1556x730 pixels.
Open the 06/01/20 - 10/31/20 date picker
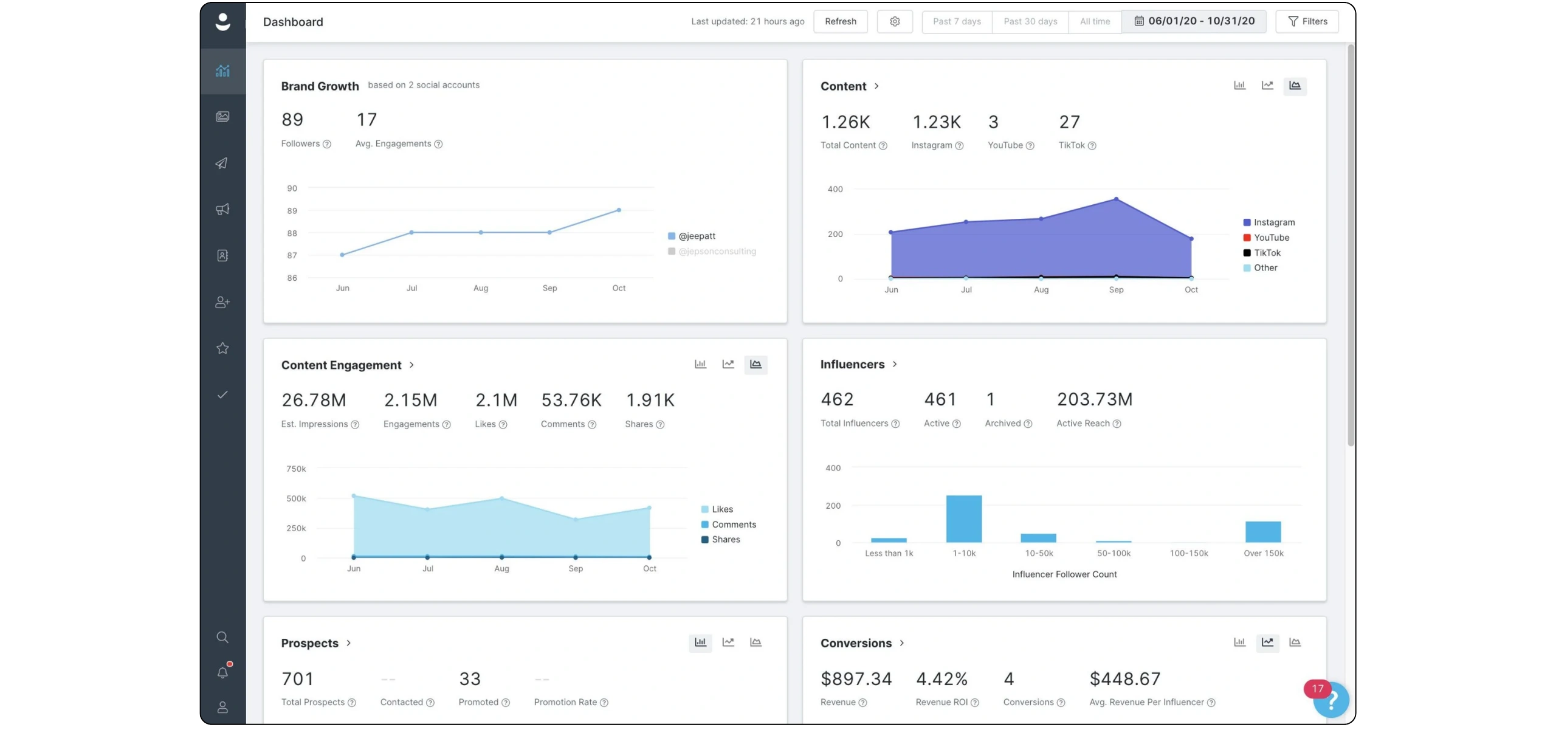(1194, 21)
